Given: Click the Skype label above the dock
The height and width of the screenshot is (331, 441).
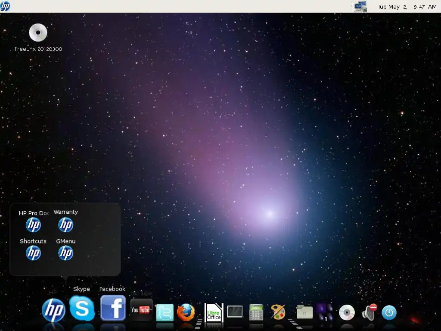Looking at the screenshot, I should [x=81, y=289].
